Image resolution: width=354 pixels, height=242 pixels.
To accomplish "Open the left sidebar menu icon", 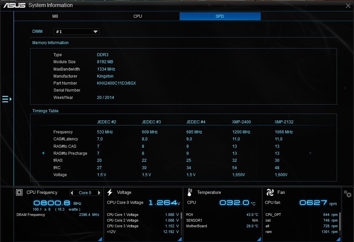I will pos(7,99).
